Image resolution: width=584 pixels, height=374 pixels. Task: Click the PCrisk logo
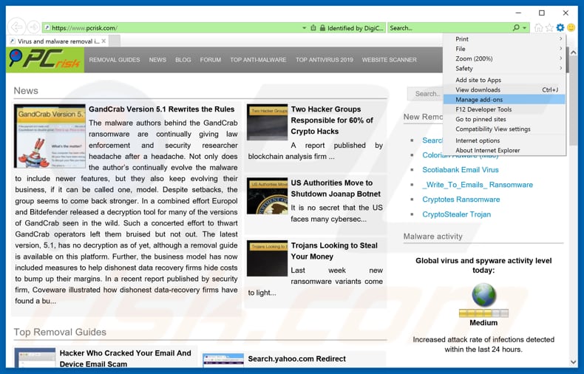pyautogui.click(x=45, y=60)
